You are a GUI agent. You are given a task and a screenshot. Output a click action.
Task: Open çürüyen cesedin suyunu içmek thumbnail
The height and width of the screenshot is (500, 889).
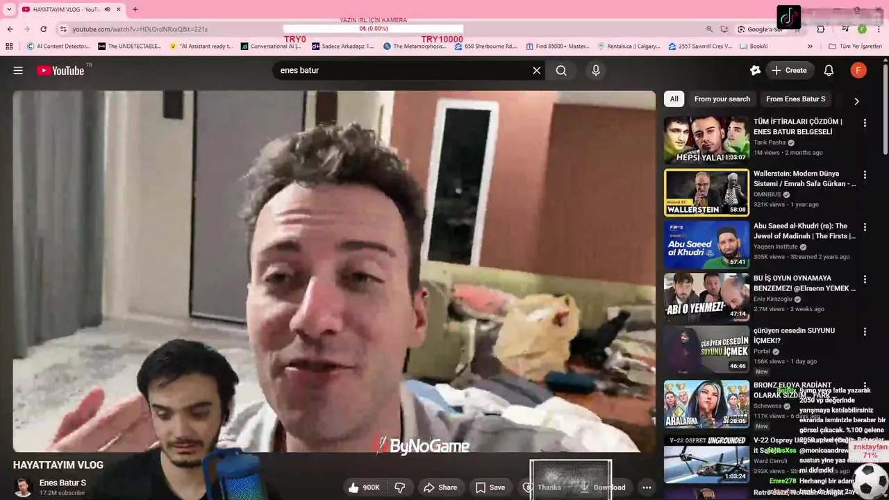(x=706, y=349)
